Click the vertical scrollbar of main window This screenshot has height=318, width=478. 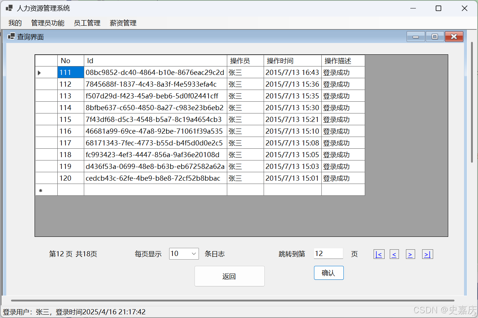(x=472, y=102)
